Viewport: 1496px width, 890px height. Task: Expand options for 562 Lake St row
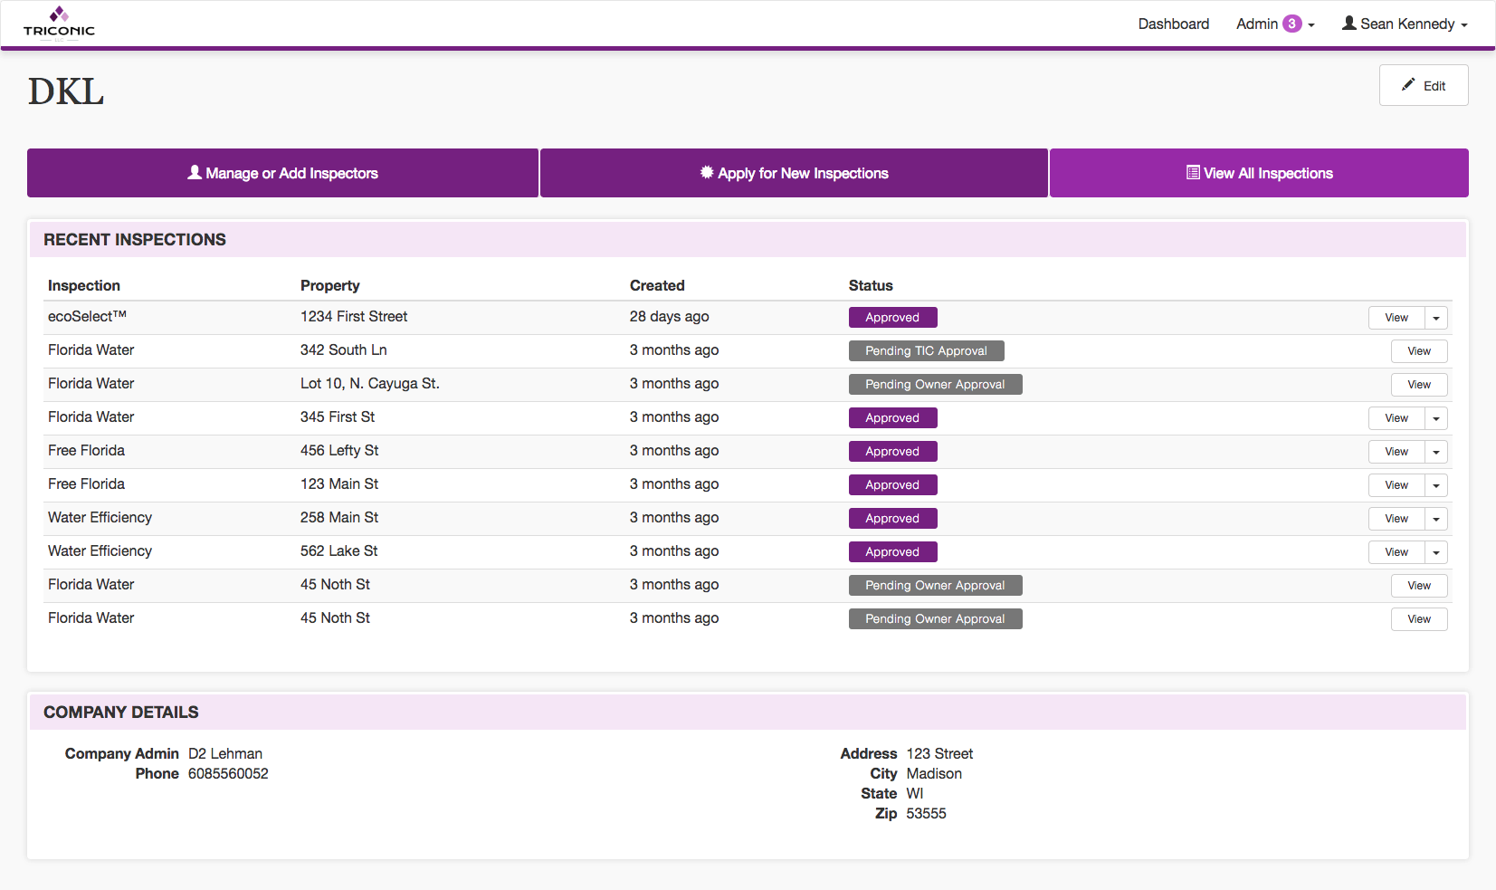pos(1436,552)
